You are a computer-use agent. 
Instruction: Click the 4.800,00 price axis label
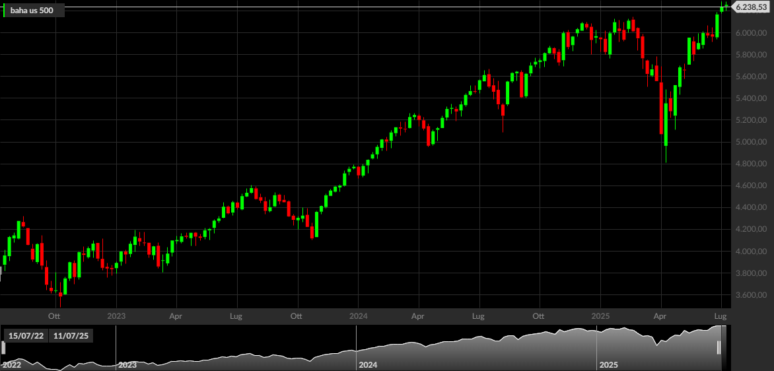click(751, 164)
